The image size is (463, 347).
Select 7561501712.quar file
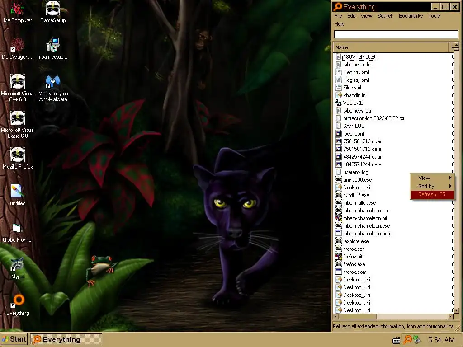click(x=362, y=141)
